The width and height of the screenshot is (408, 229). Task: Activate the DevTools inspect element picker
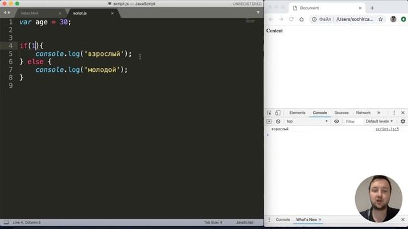(269, 113)
